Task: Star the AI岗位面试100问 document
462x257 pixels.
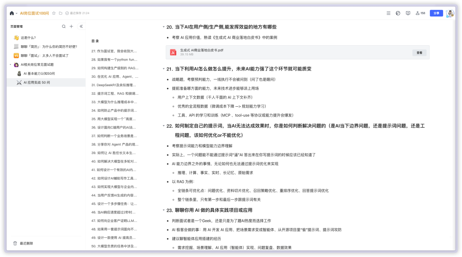Action: click(x=53, y=13)
